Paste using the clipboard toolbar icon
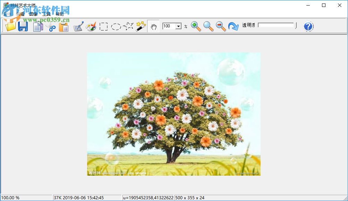This screenshot has height=201, width=348. [63, 26]
